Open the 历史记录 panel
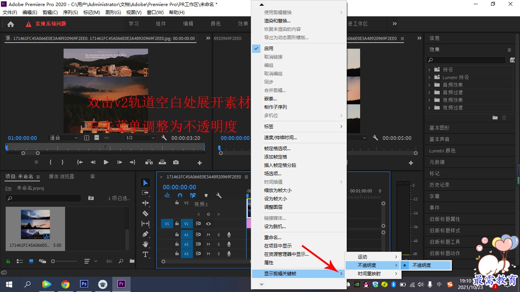This screenshot has height=292, width=520. pyautogui.click(x=439, y=185)
